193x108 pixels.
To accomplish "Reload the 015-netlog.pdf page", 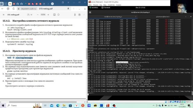I will (14, 9).
